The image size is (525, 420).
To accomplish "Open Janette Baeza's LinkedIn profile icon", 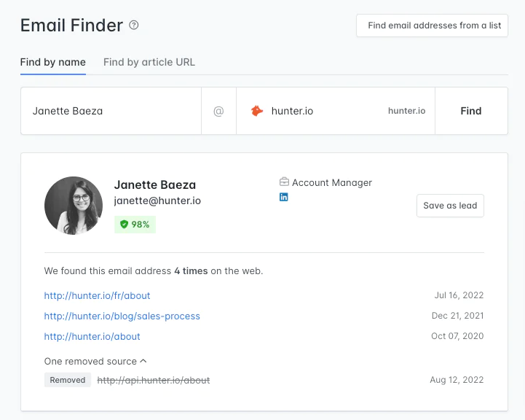I will tap(283, 197).
